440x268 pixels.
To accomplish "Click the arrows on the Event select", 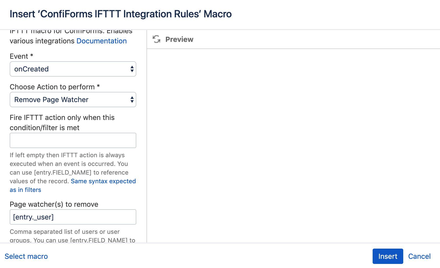I will (132, 69).
